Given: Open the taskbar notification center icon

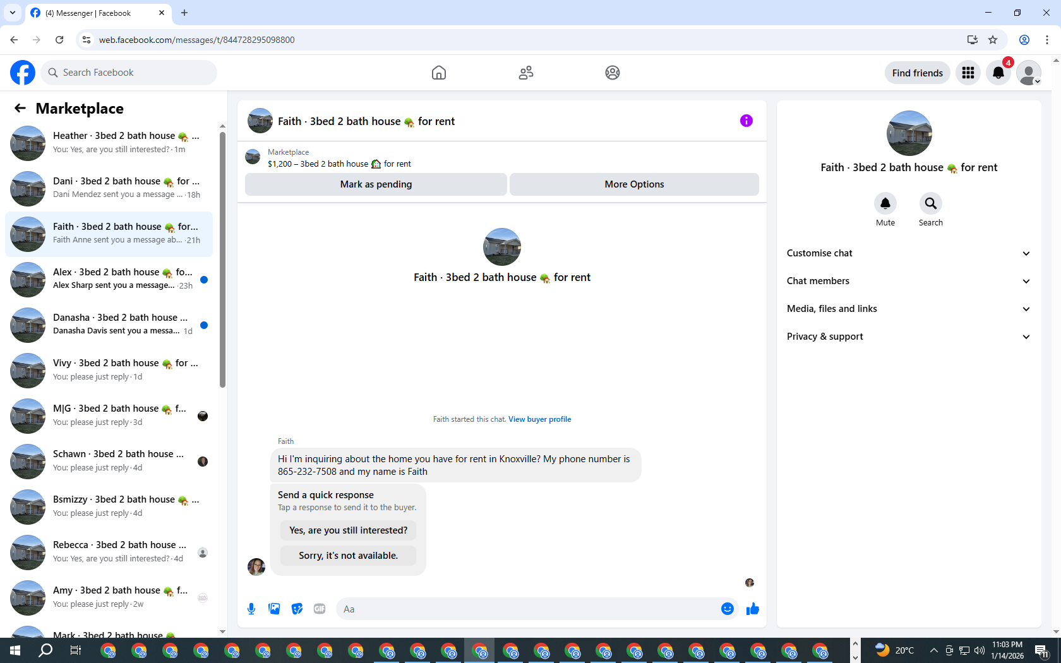Looking at the screenshot, I should click(x=1041, y=650).
